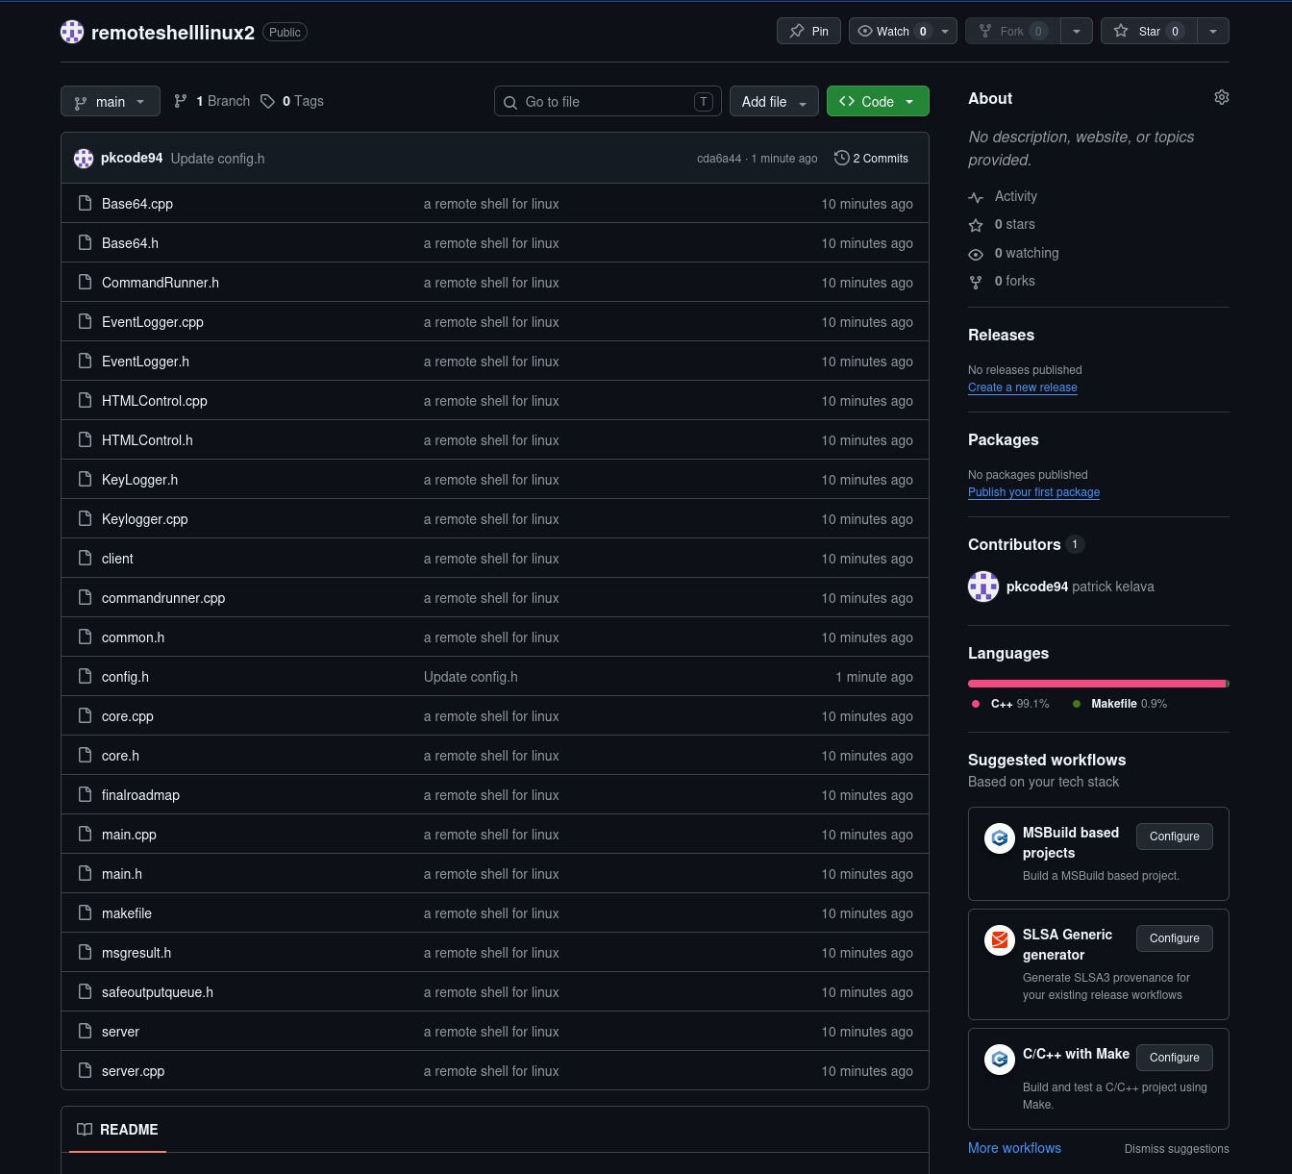
Task: Click the pkcode94 avatar in latest commit bar
Action: tap(84, 159)
